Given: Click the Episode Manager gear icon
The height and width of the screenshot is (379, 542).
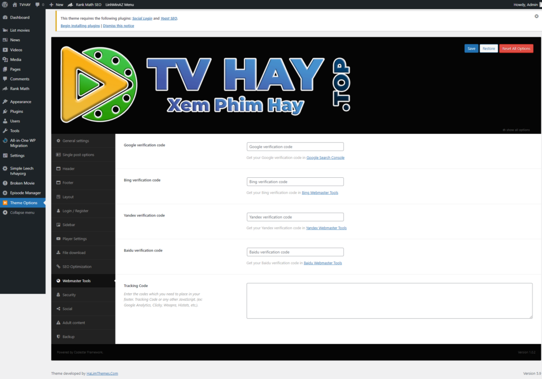Looking at the screenshot, I should point(5,193).
